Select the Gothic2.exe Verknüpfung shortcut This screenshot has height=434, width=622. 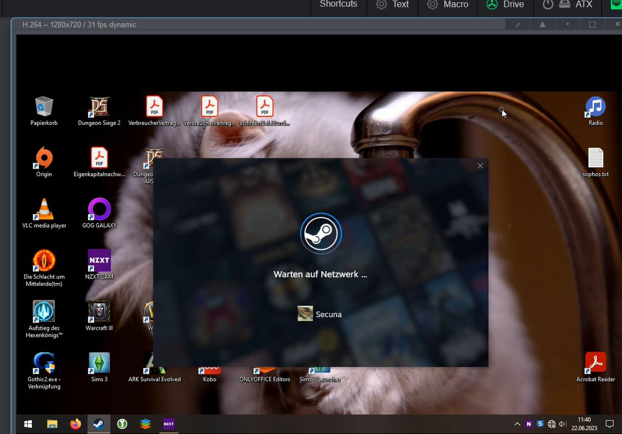pos(44,371)
